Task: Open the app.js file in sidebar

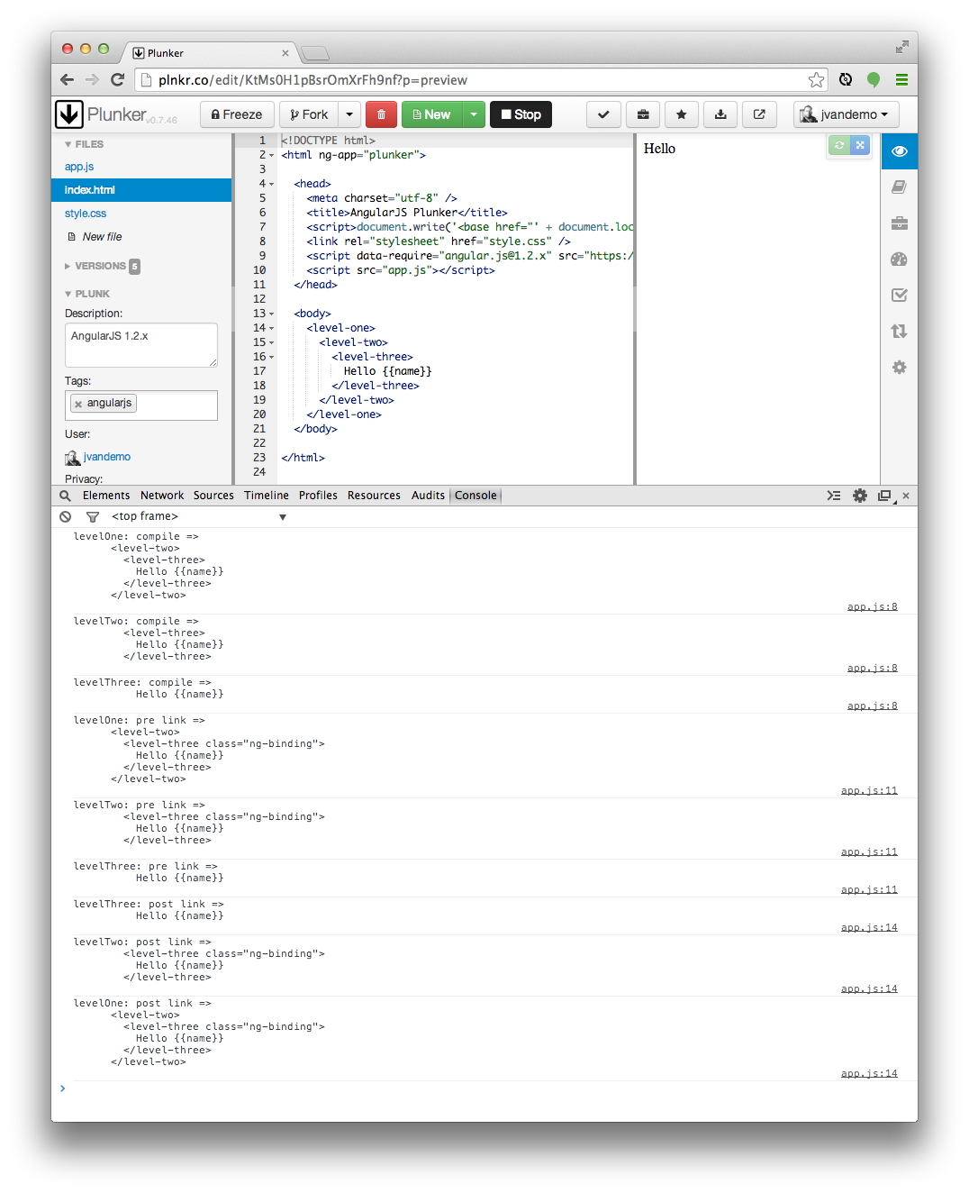Action: pos(79,167)
